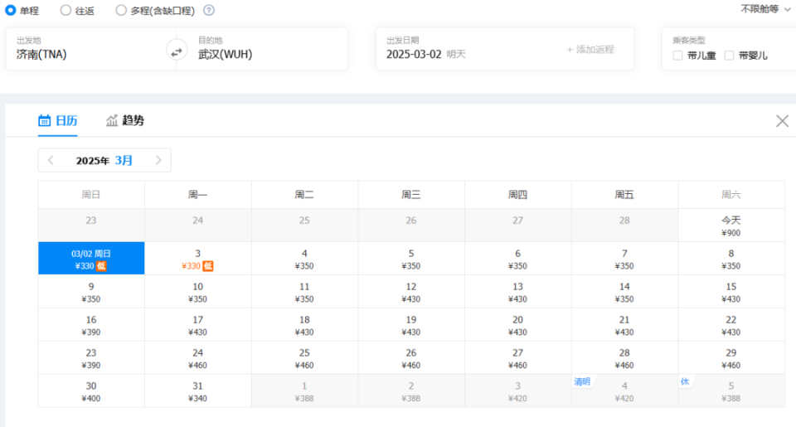Check the 带儿童 passenger checkbox

677,56
